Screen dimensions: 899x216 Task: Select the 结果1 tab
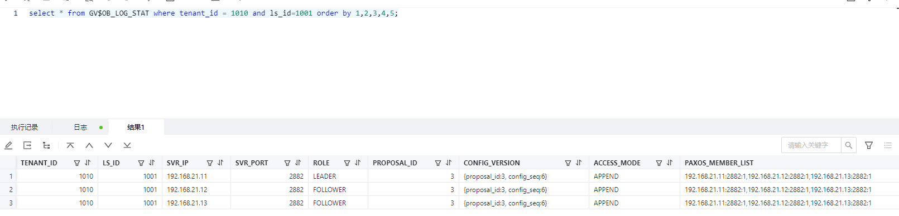click(136, 127)
